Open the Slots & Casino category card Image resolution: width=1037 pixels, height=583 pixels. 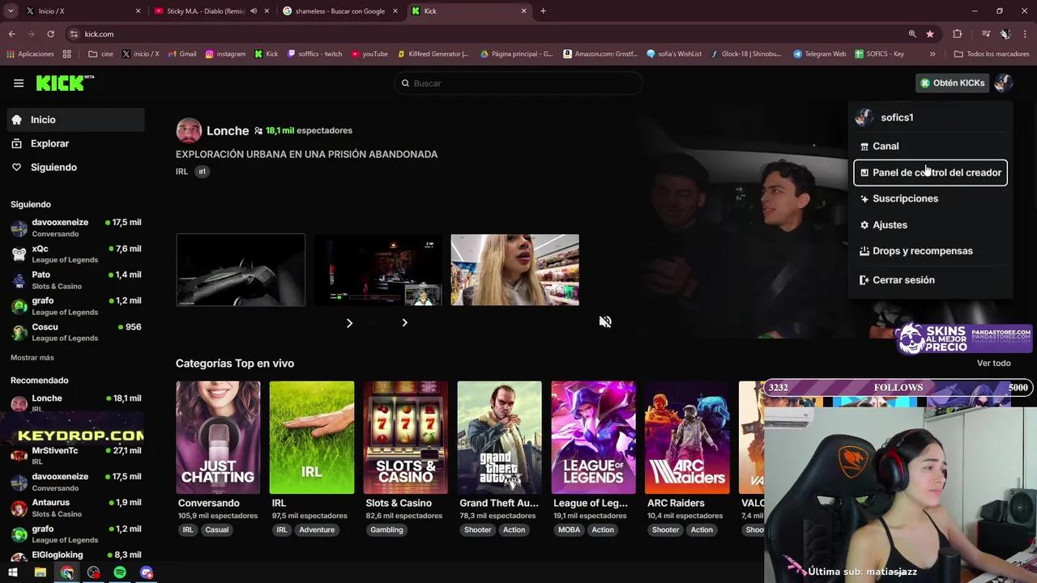406,437
